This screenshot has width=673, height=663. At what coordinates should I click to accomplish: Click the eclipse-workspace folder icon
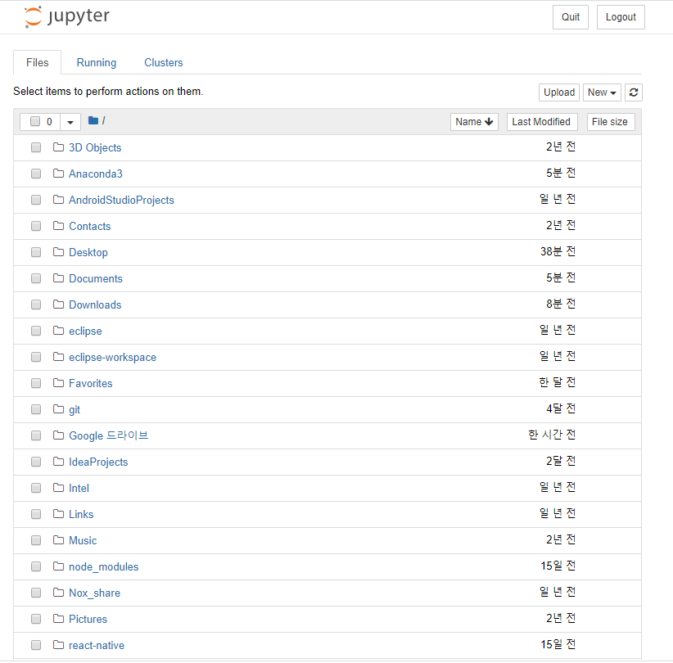tap(58, 357)
